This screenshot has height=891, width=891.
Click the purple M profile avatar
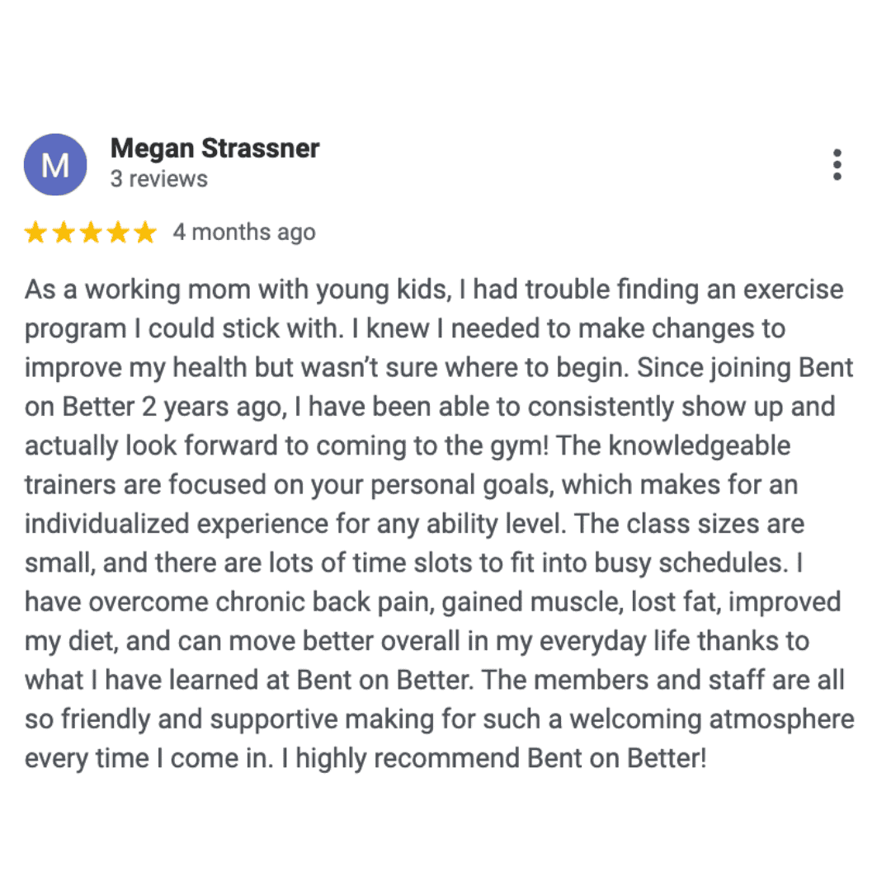coord(55,165)
